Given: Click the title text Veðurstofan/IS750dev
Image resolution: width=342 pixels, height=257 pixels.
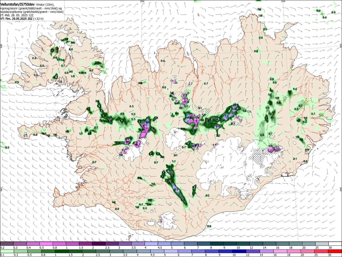Looking at the screenshot, I should 17,5.
